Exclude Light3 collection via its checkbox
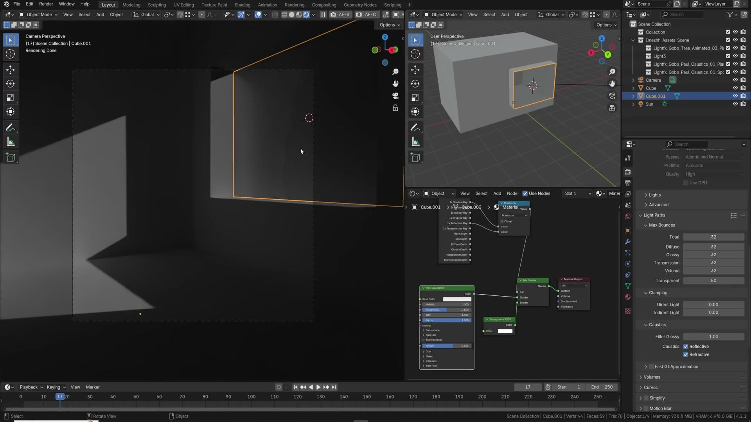 (728, 56)
